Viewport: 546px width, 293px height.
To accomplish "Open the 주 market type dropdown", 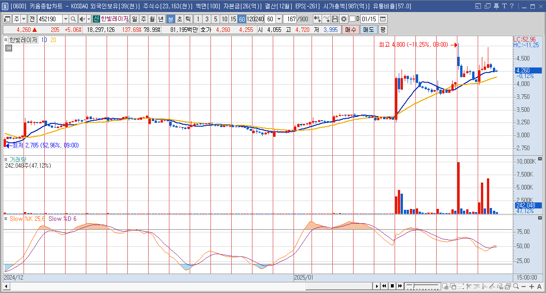I will pyautogui.click(x=24, y=19).
